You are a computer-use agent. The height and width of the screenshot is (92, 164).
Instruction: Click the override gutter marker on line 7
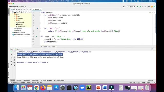pos(37,28)
